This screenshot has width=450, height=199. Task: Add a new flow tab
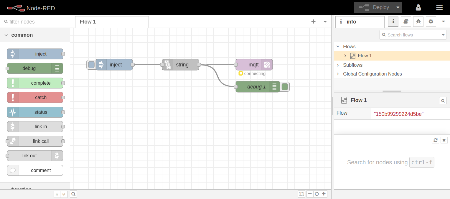tap(314, 21)
